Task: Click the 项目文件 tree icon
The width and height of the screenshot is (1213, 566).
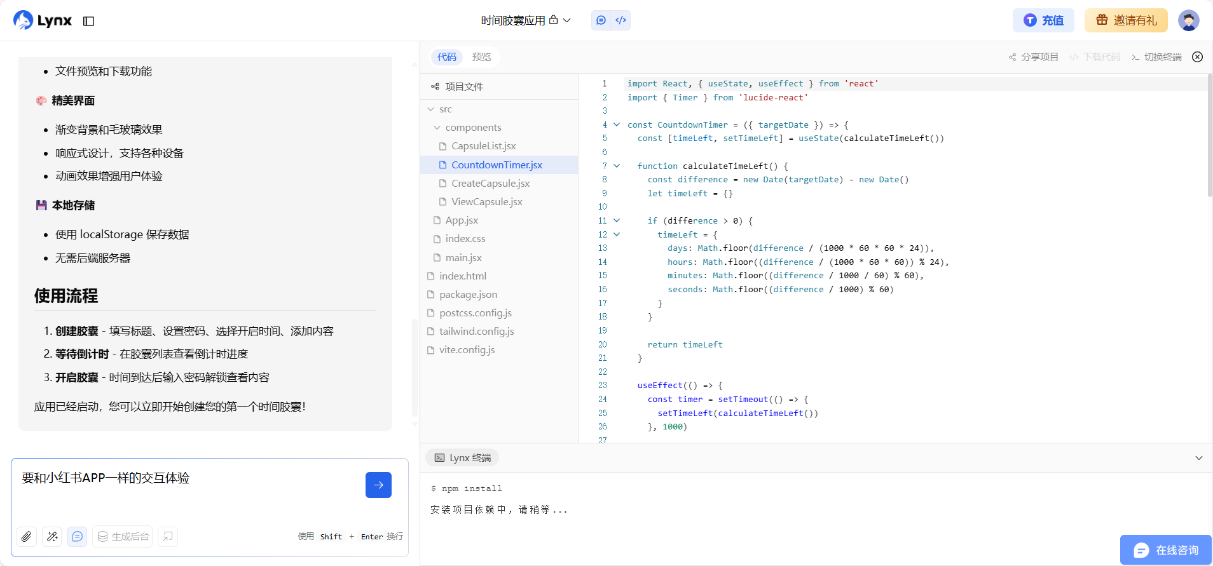Action: click(x=435, y=86)
